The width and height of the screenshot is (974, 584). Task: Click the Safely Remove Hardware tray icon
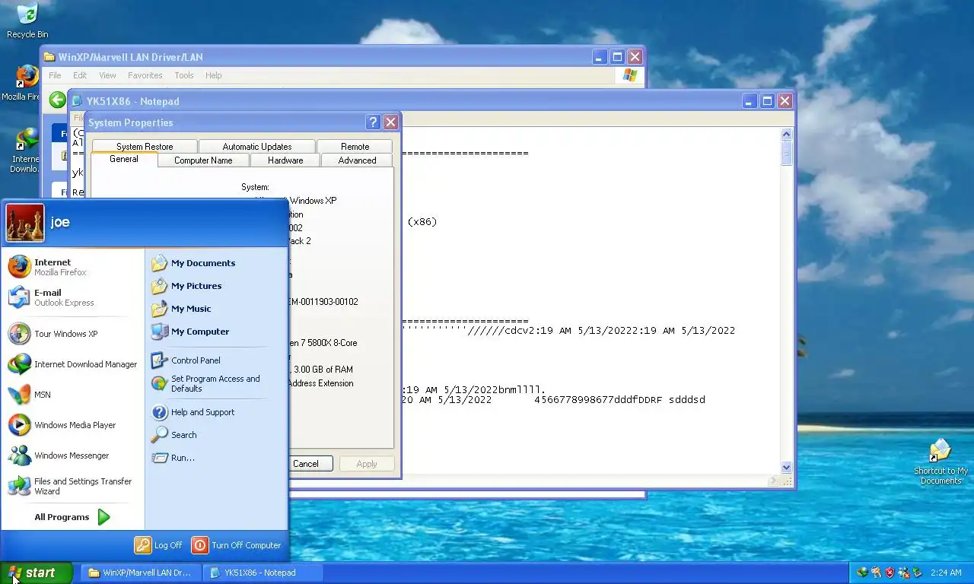[x=918, y=573]
